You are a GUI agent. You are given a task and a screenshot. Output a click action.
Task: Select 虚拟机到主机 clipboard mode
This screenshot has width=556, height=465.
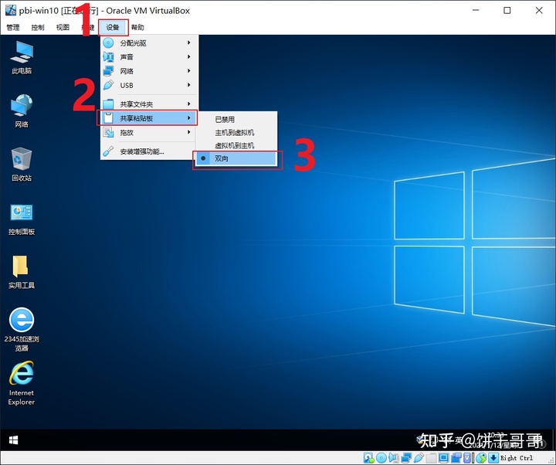point(236,145)
